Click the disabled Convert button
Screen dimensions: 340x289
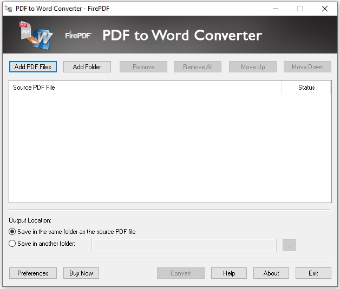(x=181, y=273)
